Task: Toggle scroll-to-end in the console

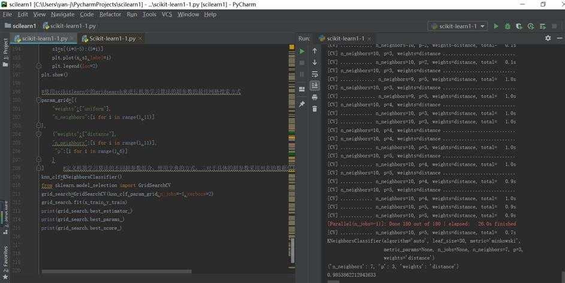Action: pos(315,86)
